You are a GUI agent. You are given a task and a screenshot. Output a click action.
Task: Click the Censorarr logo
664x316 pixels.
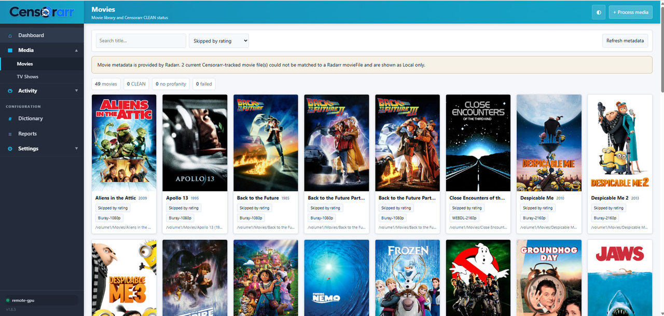click(41, 11)
